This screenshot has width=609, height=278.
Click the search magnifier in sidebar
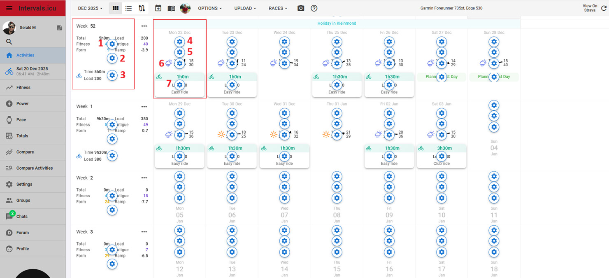coord(9,42)
